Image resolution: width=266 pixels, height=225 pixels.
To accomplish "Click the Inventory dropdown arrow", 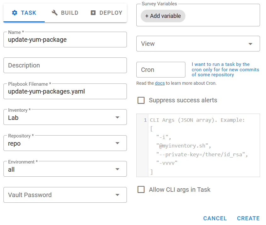I will [x=117, y=117].
